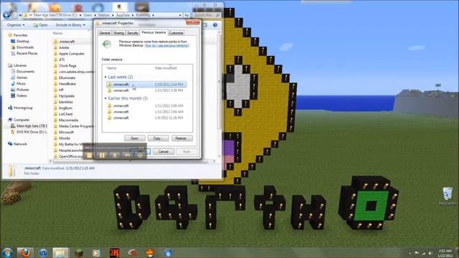Screen dimensions: 459x258
Task: Open the address bar history dropdown arrow
Action: [x=180, y=15]
